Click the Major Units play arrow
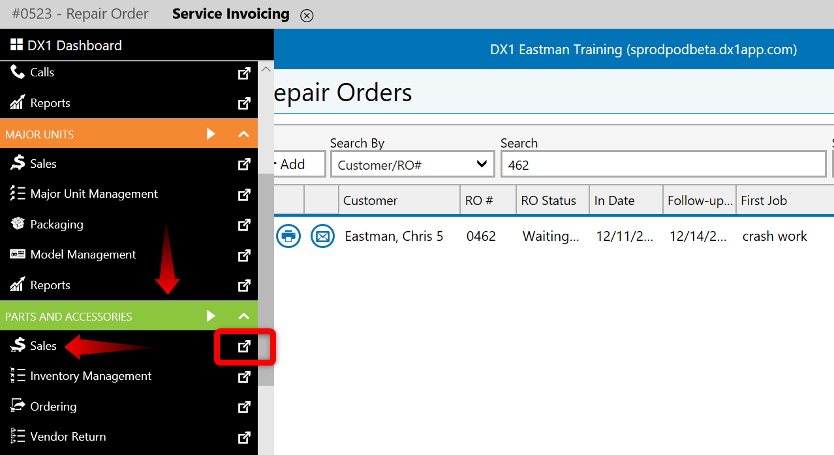The image size is (834, 455). pos(211,134)
